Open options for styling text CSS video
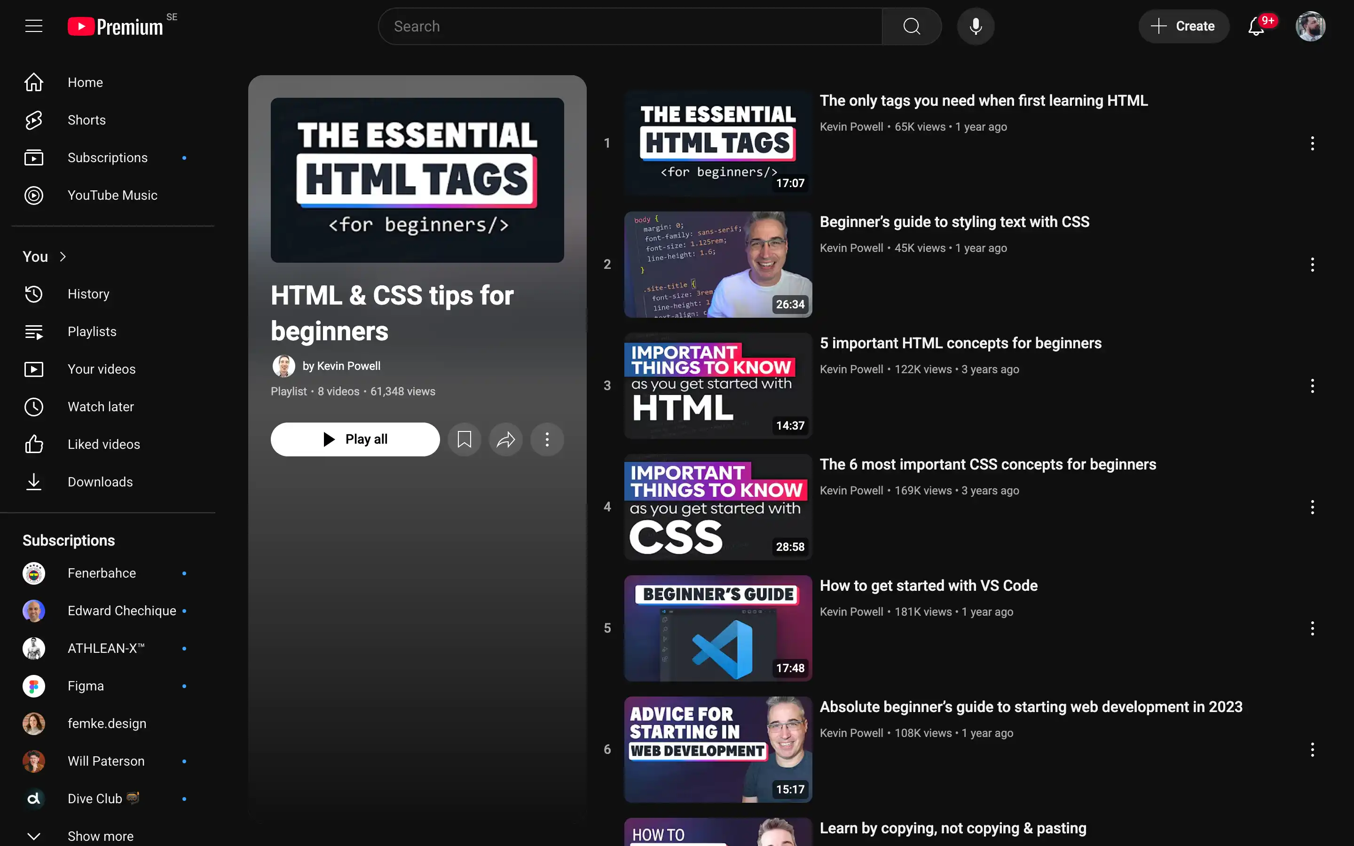 [x=1312, y=265]
